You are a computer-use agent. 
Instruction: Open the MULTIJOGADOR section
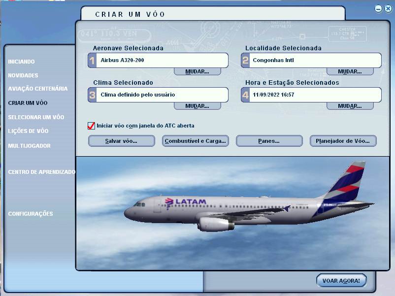click(x=29, y=146)
